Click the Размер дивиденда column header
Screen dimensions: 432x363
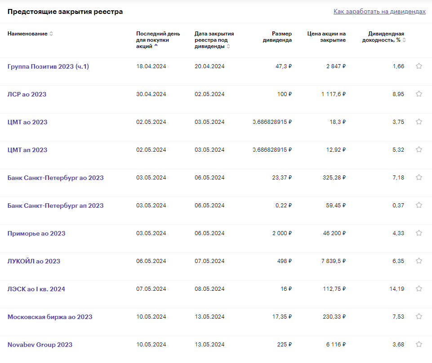click(277, 37)
